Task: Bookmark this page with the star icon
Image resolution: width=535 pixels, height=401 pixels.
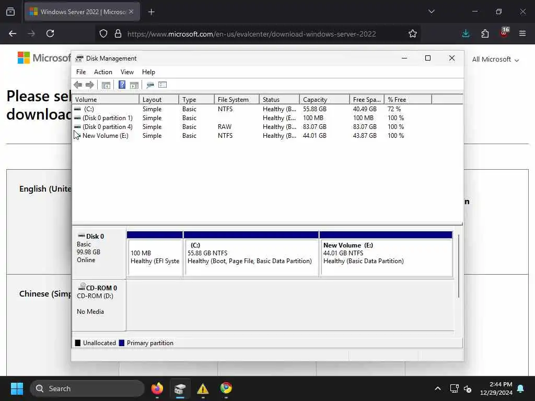Action: point(413,34)
